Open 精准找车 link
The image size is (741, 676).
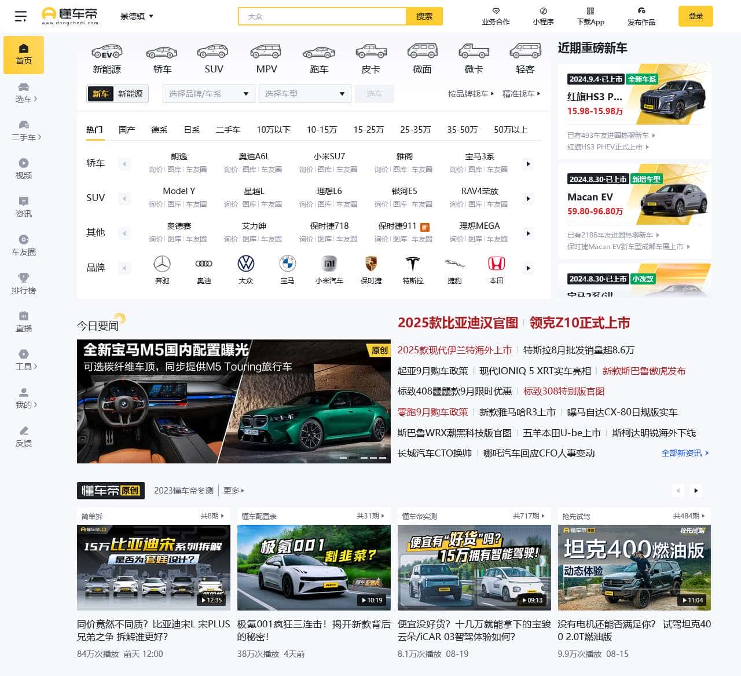521,94
